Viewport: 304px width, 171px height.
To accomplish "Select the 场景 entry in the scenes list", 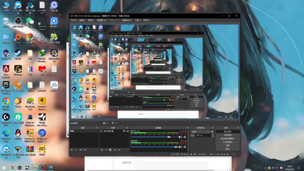I will point(84,131).
